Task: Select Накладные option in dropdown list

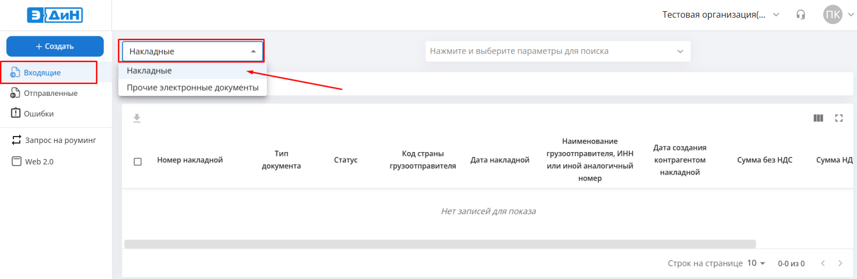Action: pos(149,71)
